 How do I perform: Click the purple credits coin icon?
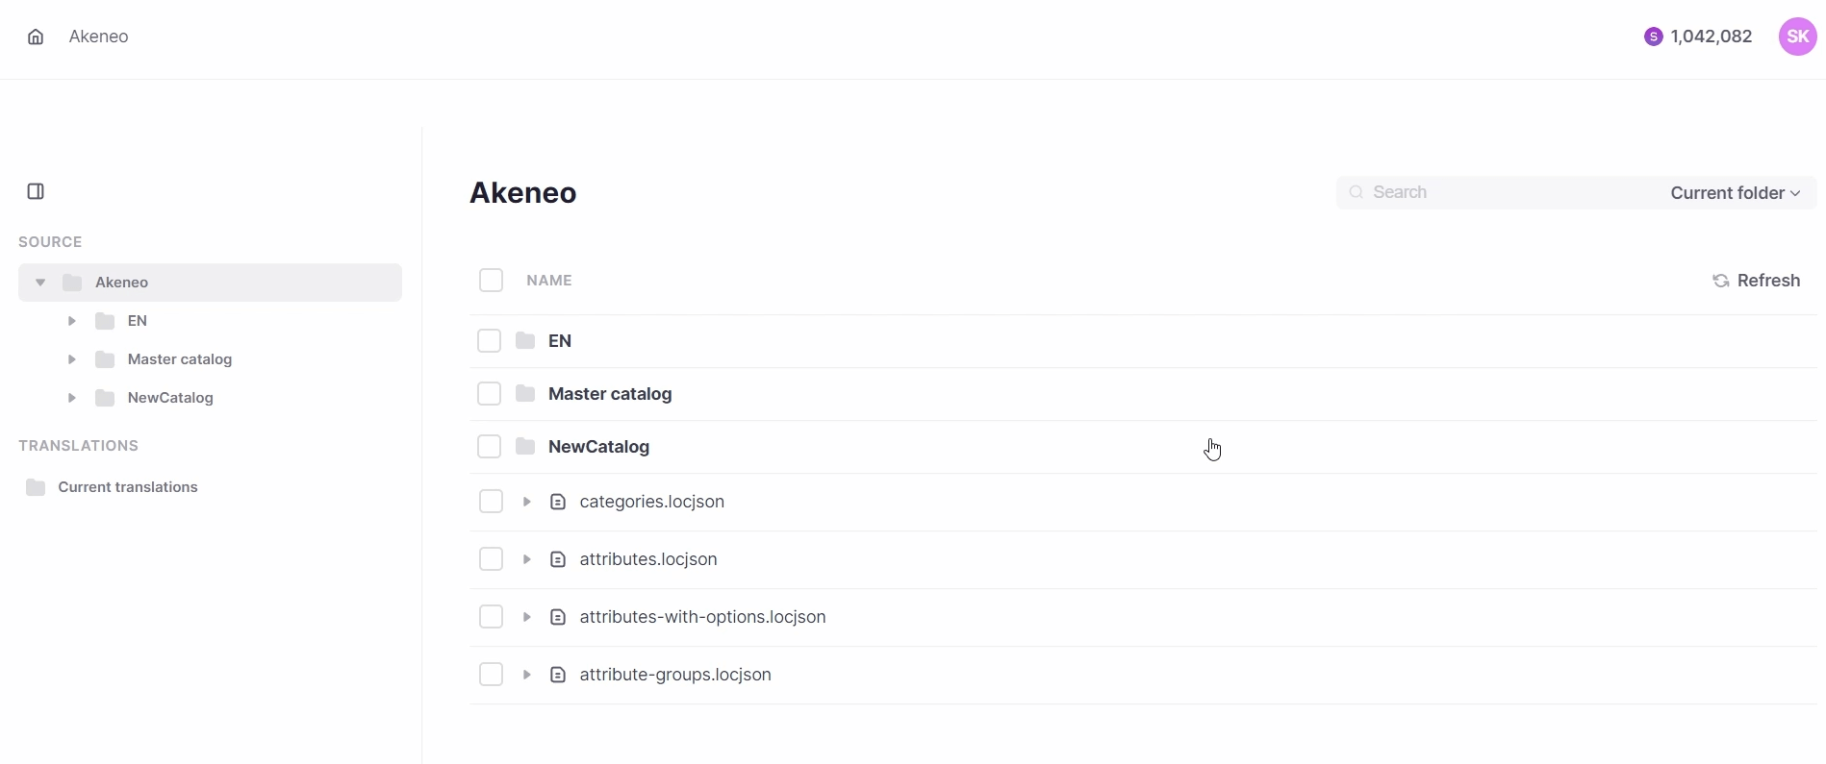(1653, 37)
